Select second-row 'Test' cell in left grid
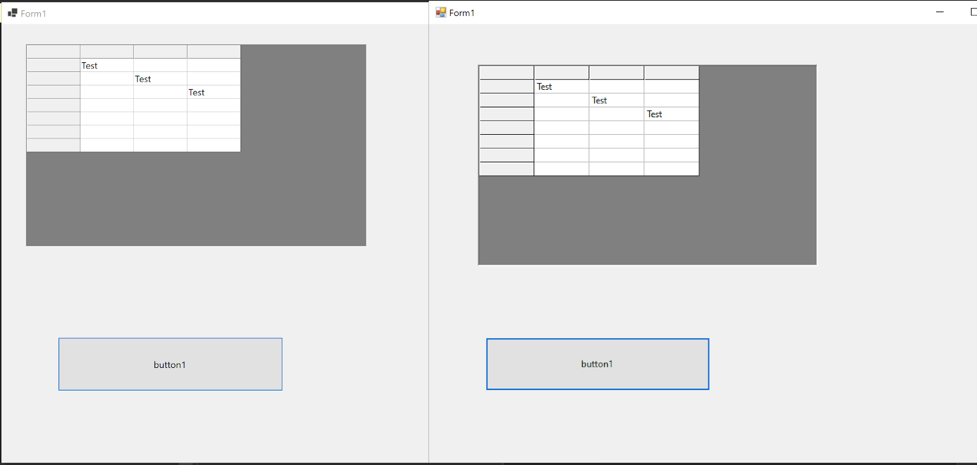 tap(161, 79)
